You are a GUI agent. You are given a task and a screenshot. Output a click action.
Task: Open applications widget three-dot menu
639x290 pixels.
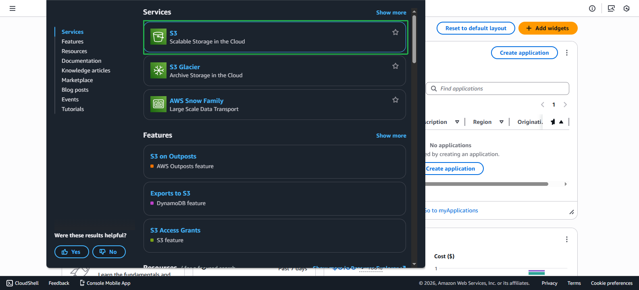point(567,53)
